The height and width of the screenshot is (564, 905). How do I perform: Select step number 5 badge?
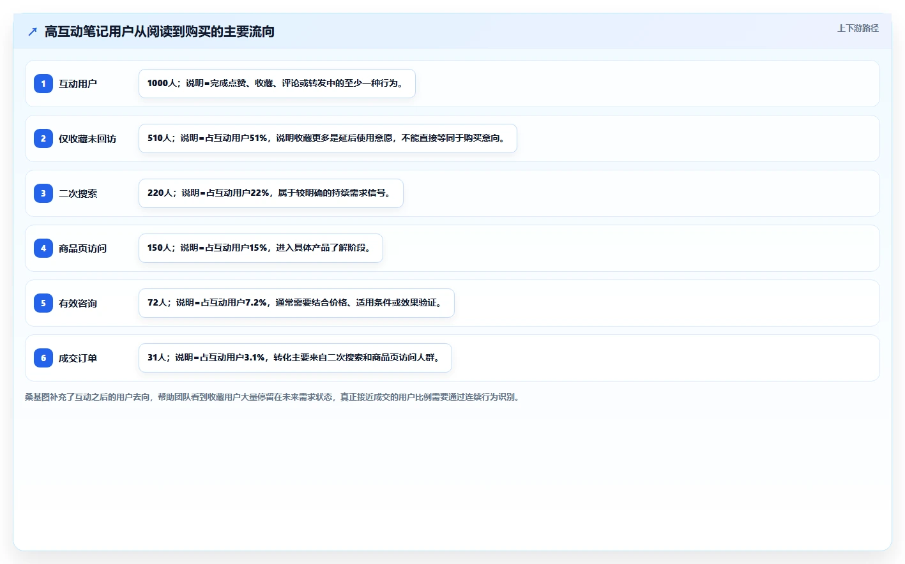pyautogui.click(x=43, y=303)
